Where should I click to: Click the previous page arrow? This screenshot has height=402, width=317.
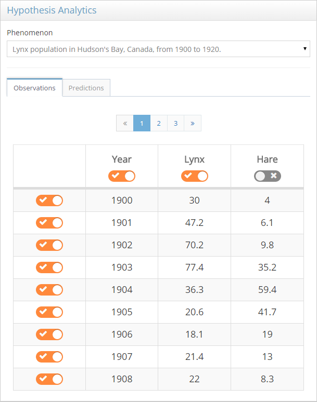coord(125,123)
